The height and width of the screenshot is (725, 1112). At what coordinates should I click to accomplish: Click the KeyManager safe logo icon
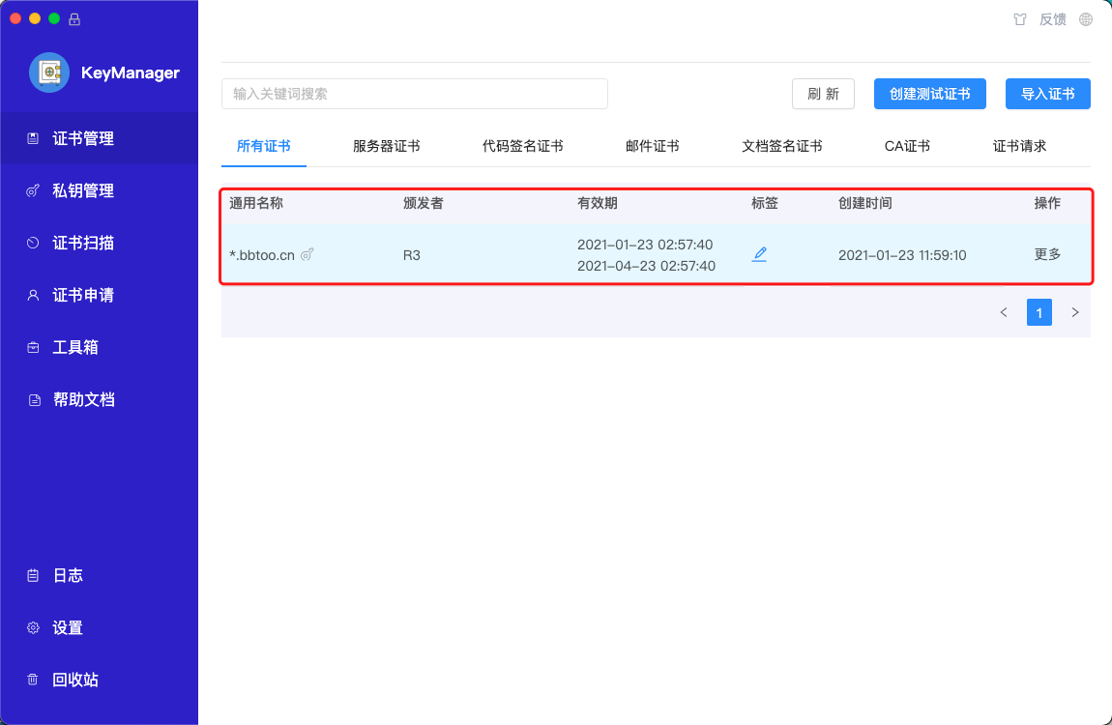pyautogui.click(x=49, y=72)
